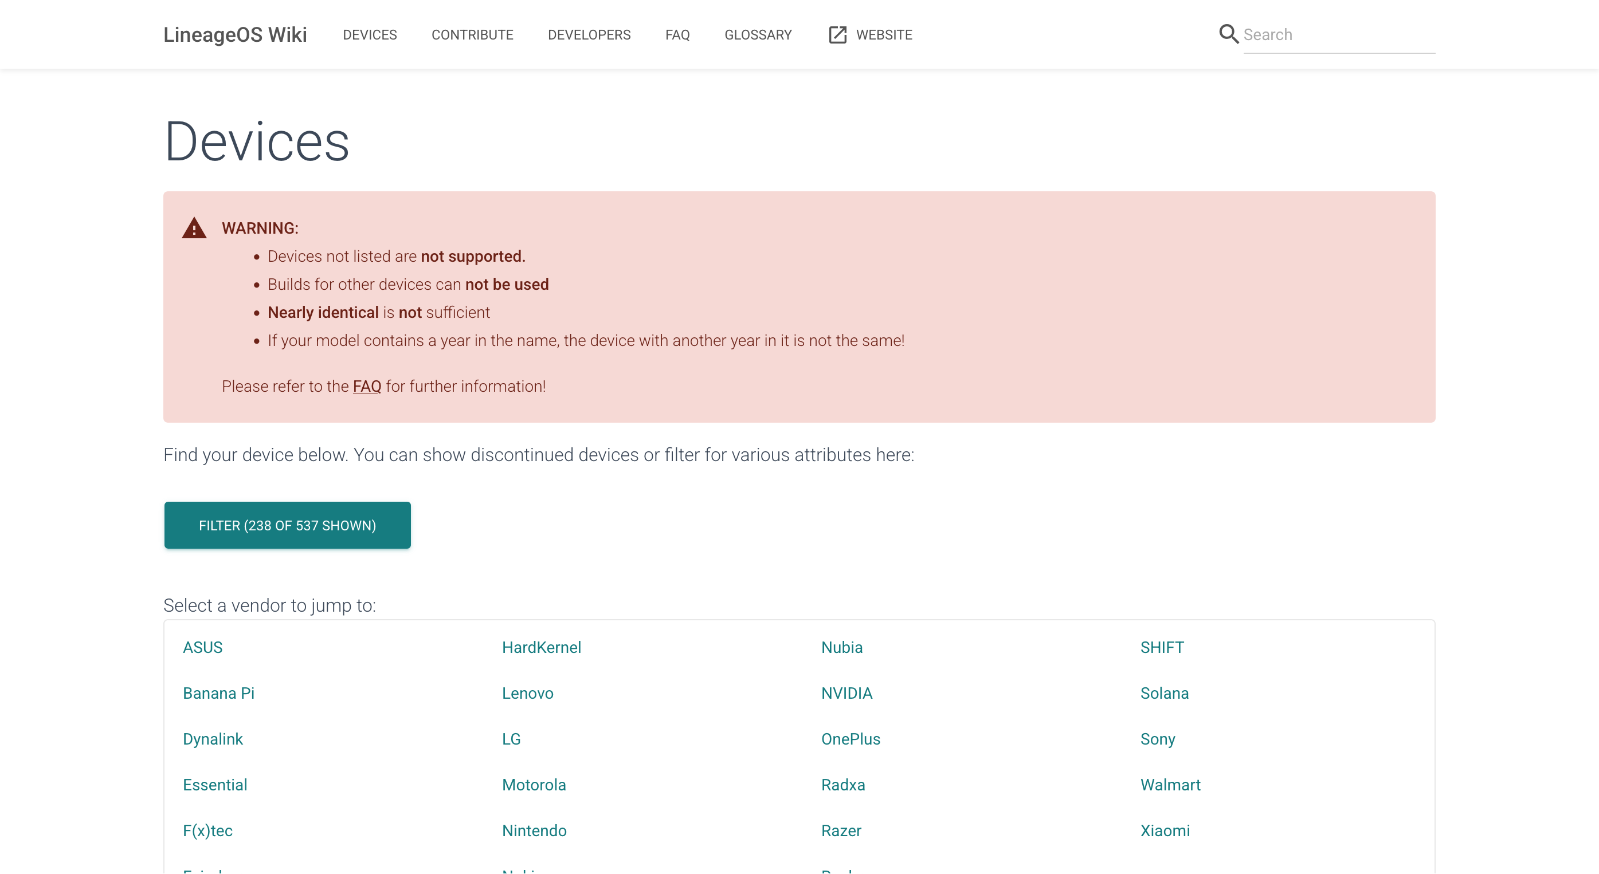Click "Devices not listed are not supported."
The height and width of the screenshot is (874, 1599).
397,256
